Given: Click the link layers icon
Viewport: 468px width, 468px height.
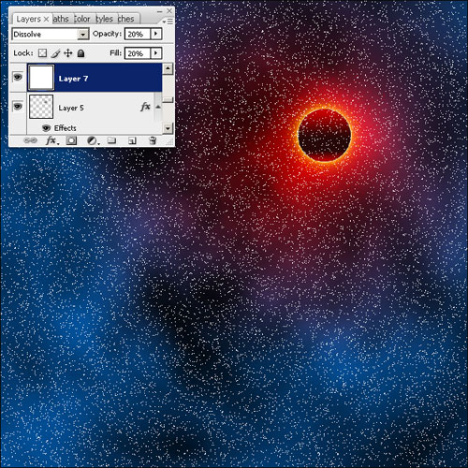Looking at the screenshot, I should point(30,140).
